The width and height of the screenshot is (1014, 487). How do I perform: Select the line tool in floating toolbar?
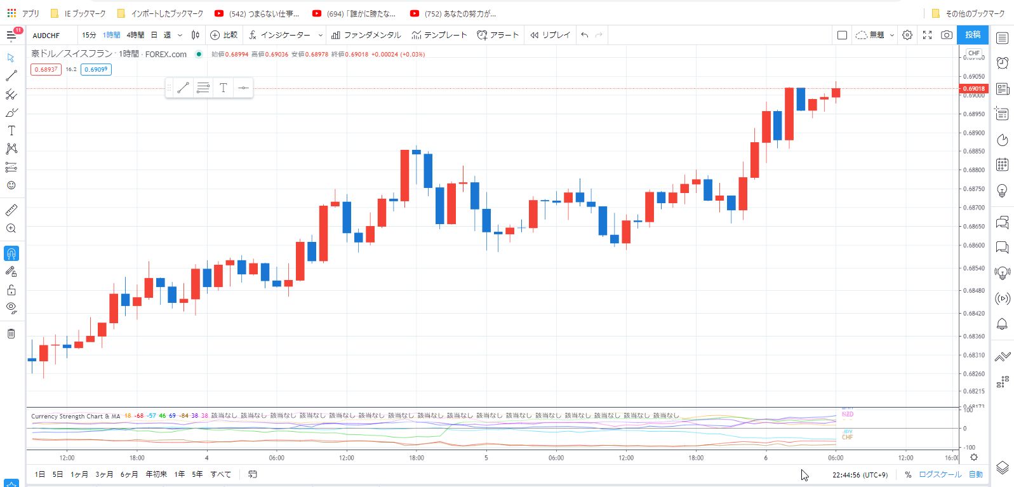click(x=183, y=88)
